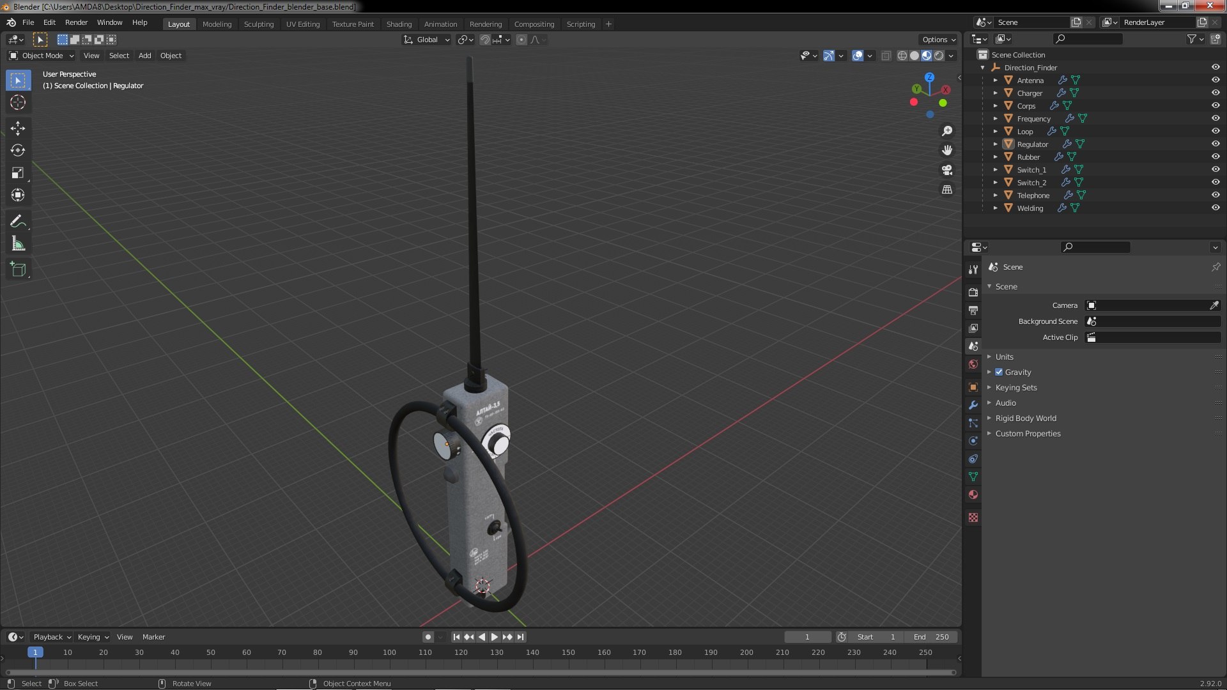Jump to the end frame button

[x=520, y=637]
